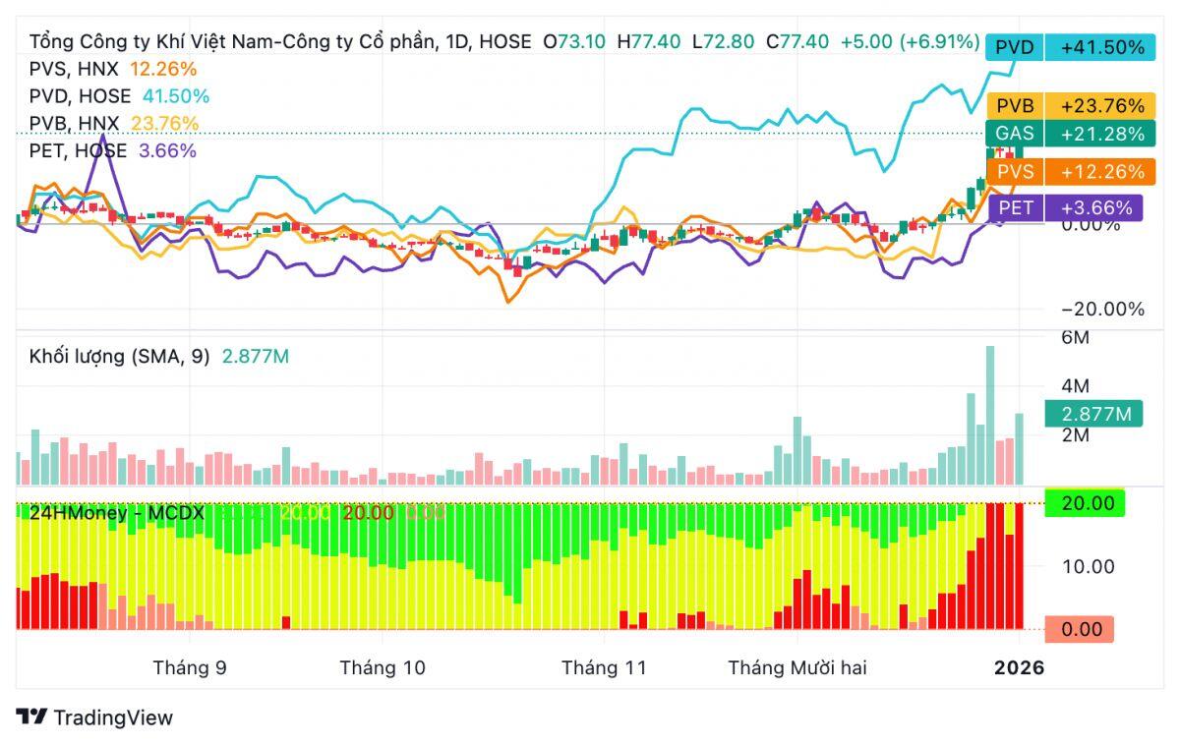Click the salmon 0.00 MCDX scale label
1180x745 pixels.
1080,629
